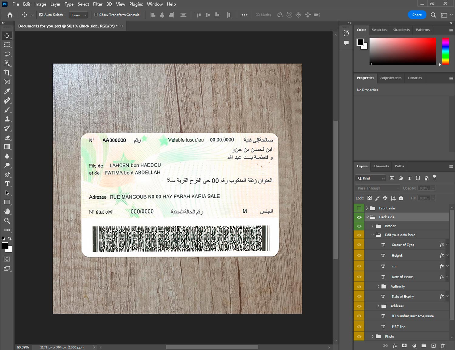Select the Crop tool
455x350 pixels.
7,73
